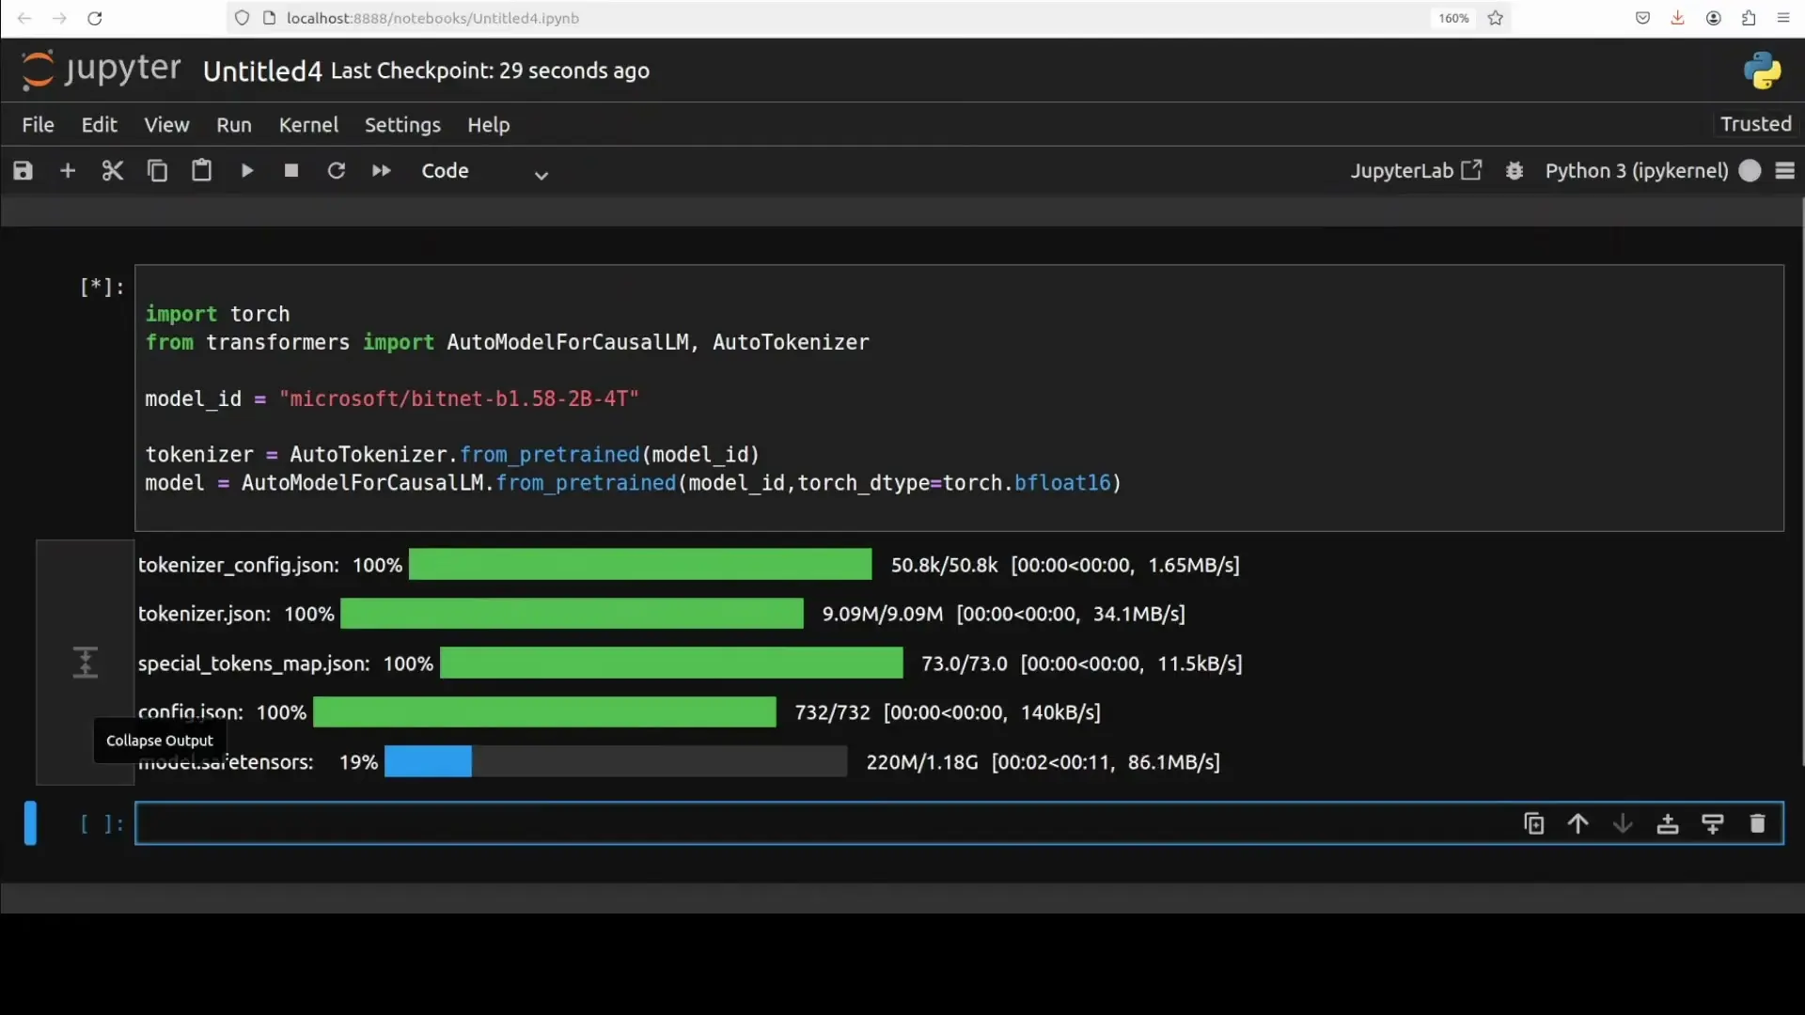This screenshot has height=1015, width=1805.
Task: Collapse the active cell via its blue bar
Action: [x=30, y=823]
